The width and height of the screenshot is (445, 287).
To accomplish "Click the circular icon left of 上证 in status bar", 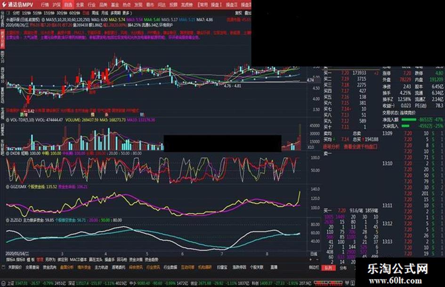I will (3, 283).
